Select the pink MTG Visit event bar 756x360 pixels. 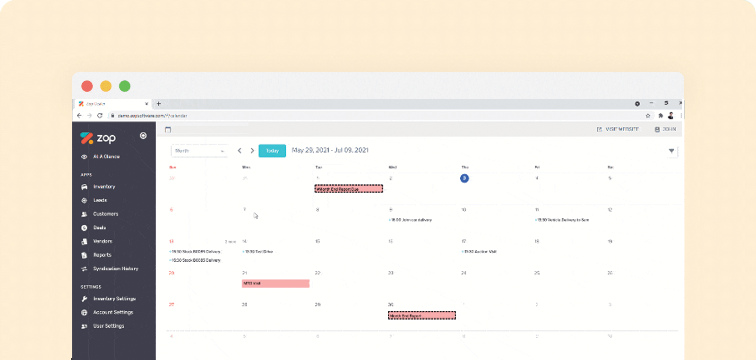click(x=276, y=283)
